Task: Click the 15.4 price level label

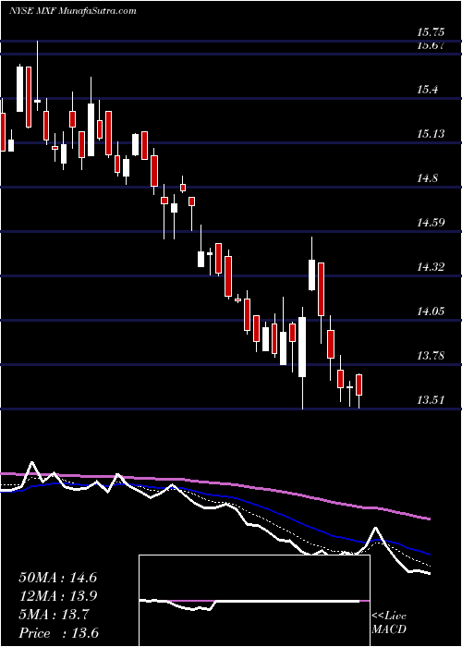Action: pyautogui.click(x=427, y=89)
